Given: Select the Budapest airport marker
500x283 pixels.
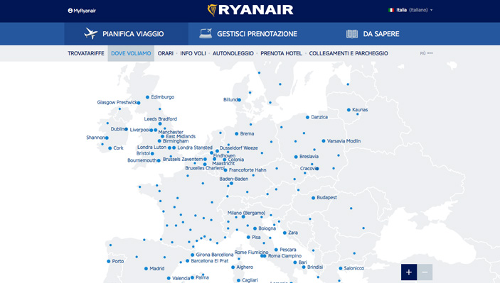Looking at the screenshot, I should (x=313, y=198).
